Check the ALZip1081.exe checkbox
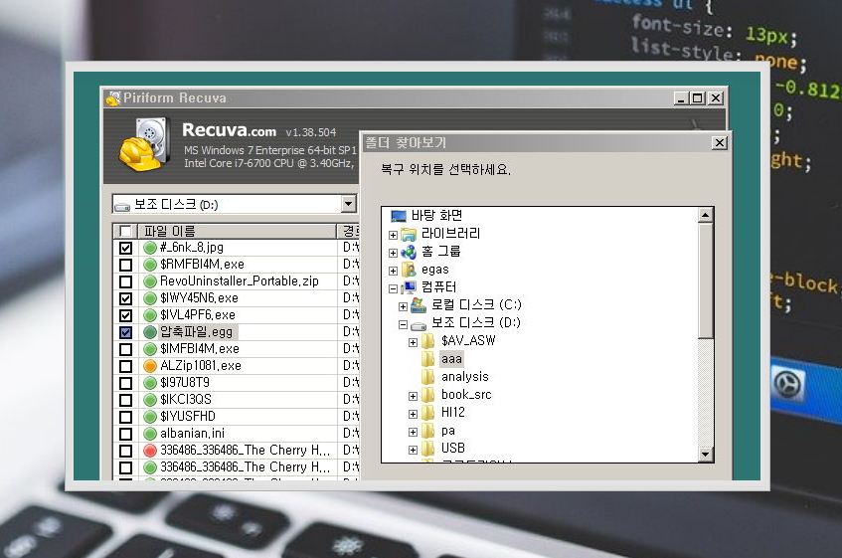The image size is (842, 558). coord(125,366)
